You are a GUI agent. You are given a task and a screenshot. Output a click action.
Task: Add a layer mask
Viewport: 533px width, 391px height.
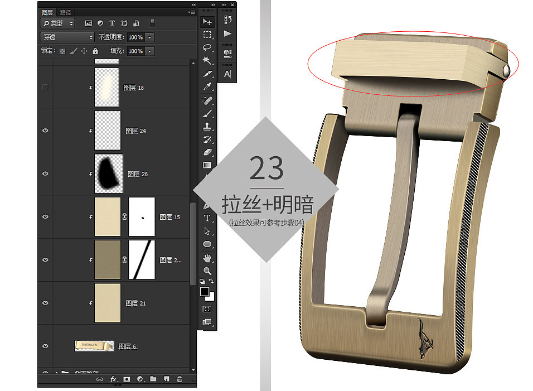(127, 379)
